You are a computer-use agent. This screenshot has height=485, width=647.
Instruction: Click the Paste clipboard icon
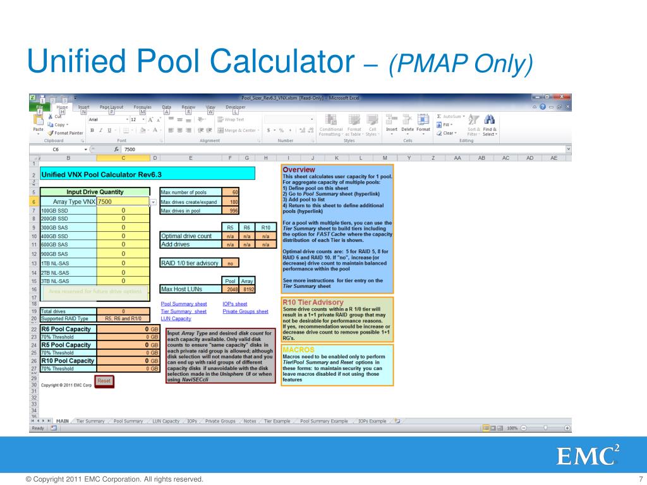39,119
